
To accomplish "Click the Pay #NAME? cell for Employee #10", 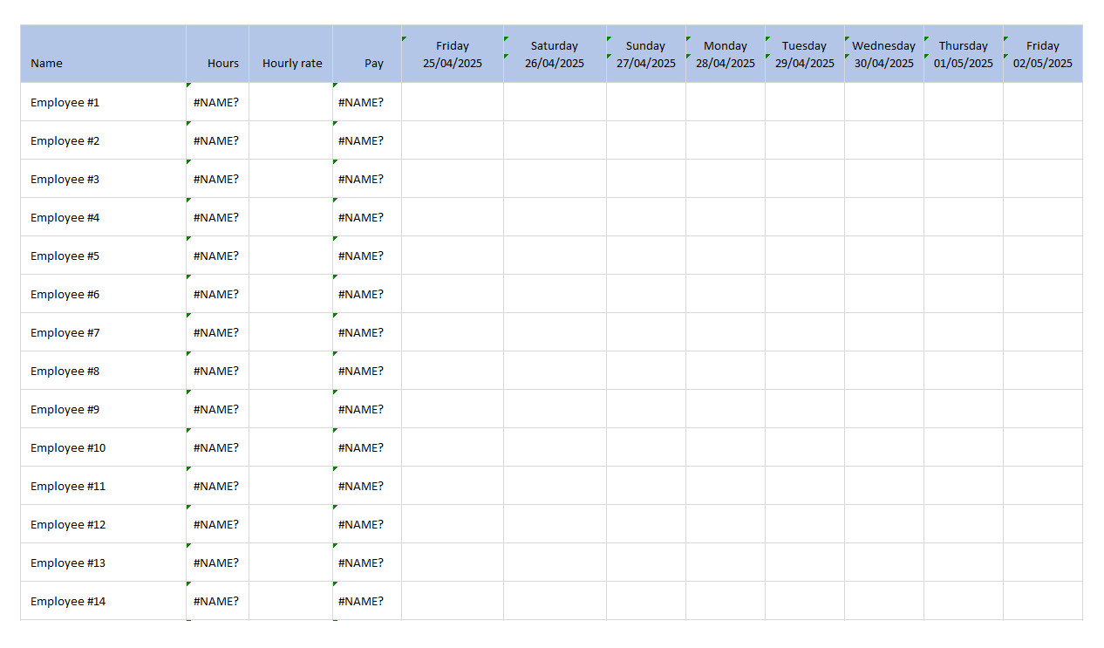I will [367, 447].
